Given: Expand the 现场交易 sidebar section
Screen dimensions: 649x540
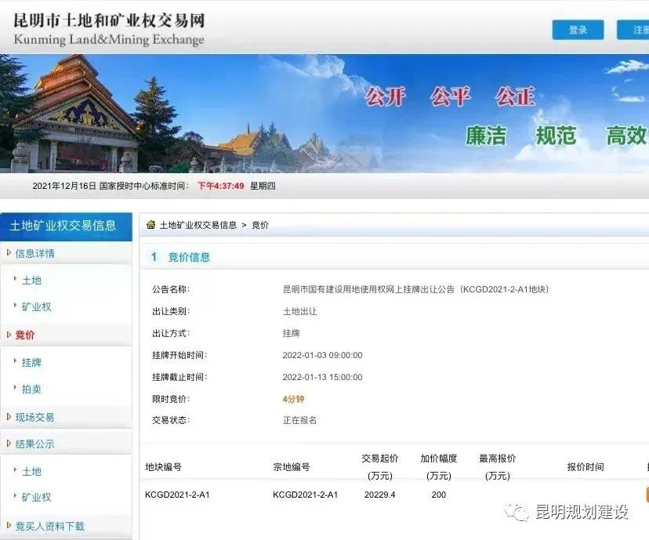Looking at the screenshot, I should [34, 417].
